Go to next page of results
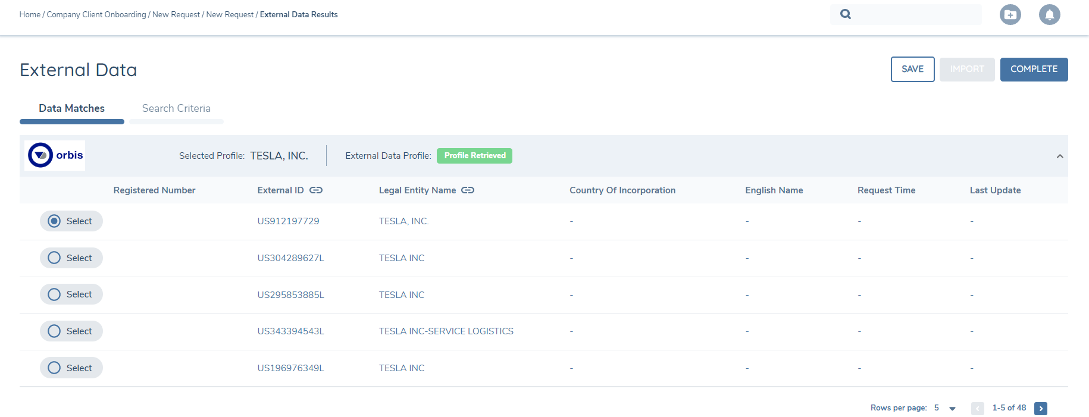The image size is (1089, 417). click(1040, 408)
